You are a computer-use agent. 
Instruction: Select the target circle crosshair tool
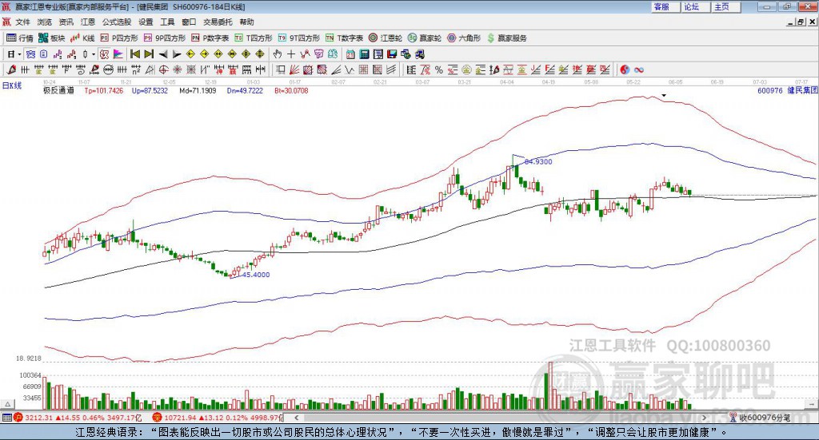click(x=163, y=69)
